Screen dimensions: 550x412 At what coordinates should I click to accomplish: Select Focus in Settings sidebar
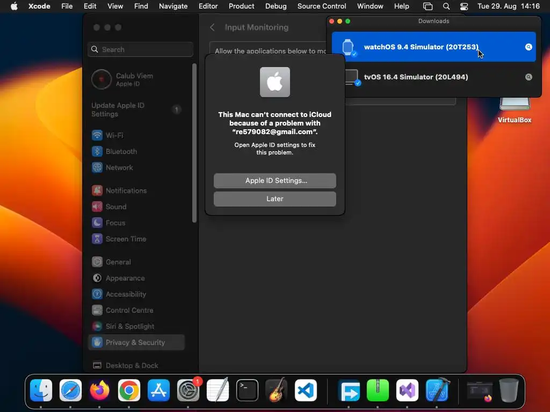pyautogui.click(x=137, y=223)
